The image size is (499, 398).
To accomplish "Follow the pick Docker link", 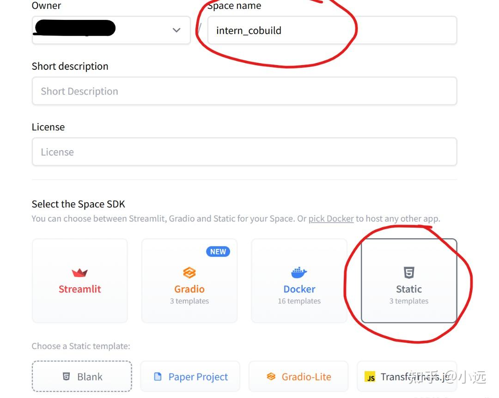I will pyautogui.click(x=331, y=218).
